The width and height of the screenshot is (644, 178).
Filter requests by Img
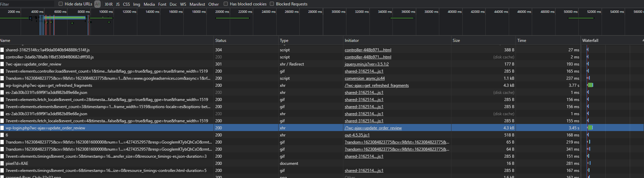tap(137, 4)
